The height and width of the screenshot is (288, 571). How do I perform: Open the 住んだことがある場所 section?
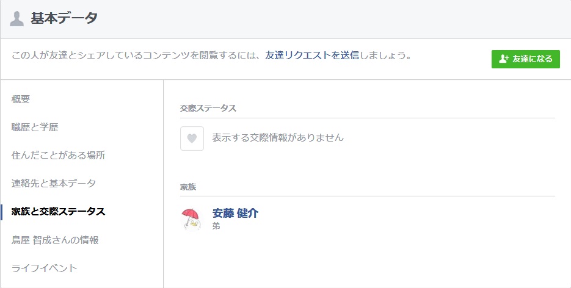pos(58,155)
